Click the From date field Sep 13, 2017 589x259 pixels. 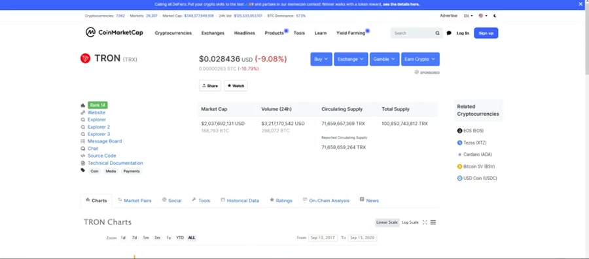[323, 238]
